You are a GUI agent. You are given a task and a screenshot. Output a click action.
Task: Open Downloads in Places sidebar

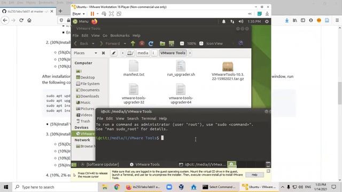[88, 96]
